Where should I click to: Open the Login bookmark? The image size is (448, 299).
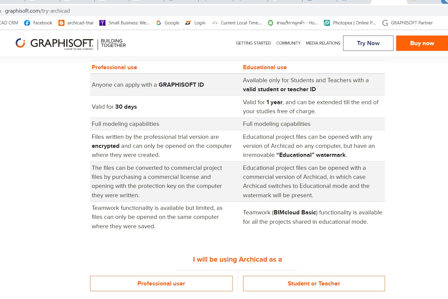pos(195,23)
